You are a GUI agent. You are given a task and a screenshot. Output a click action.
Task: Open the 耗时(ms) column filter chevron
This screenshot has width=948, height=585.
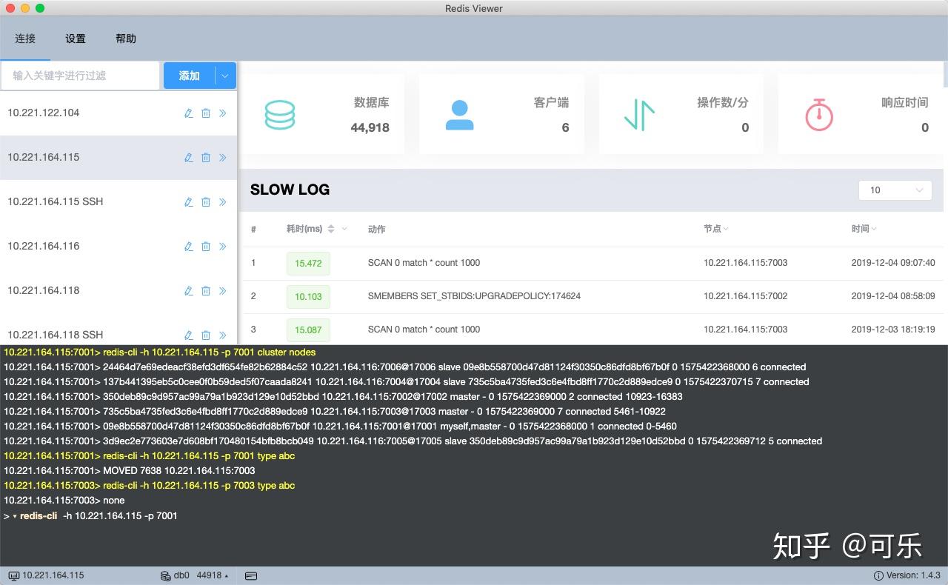point(344,229)
